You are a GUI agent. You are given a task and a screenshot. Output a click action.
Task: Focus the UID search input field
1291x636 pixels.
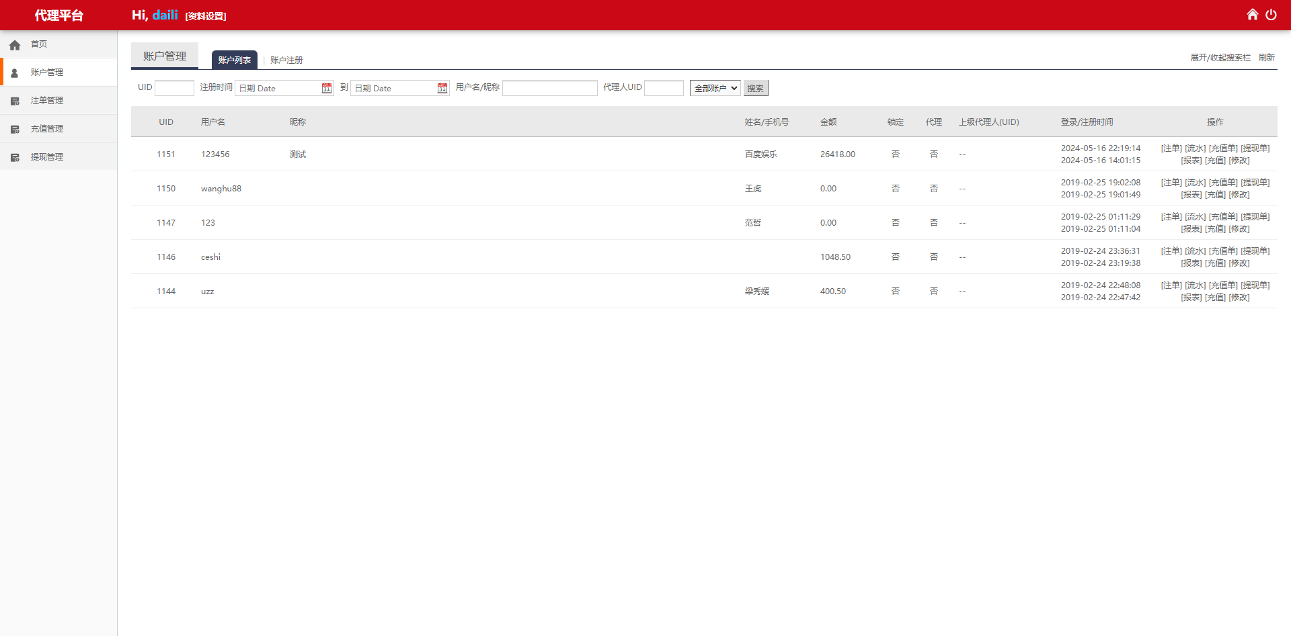pyautogui.click(x=174, y=88)
